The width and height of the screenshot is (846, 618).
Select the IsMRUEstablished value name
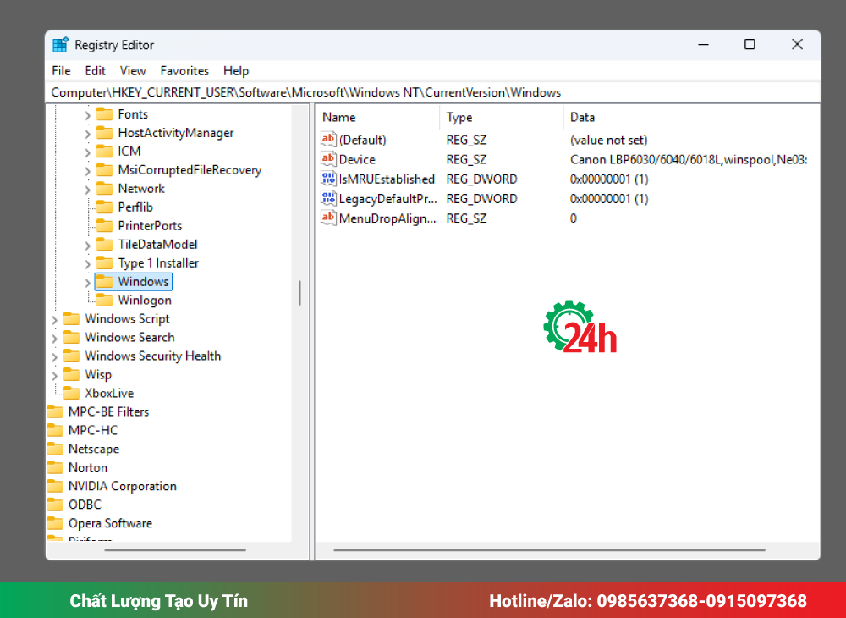[387, 179]
